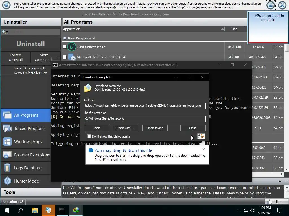
Task: Click the command prompt window title icon
Action: 55,65
